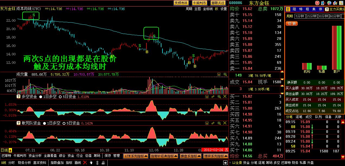Screen dimensions: 345x166
Task: Close the 多空资金 indicator panel
Action: point(225,97)
